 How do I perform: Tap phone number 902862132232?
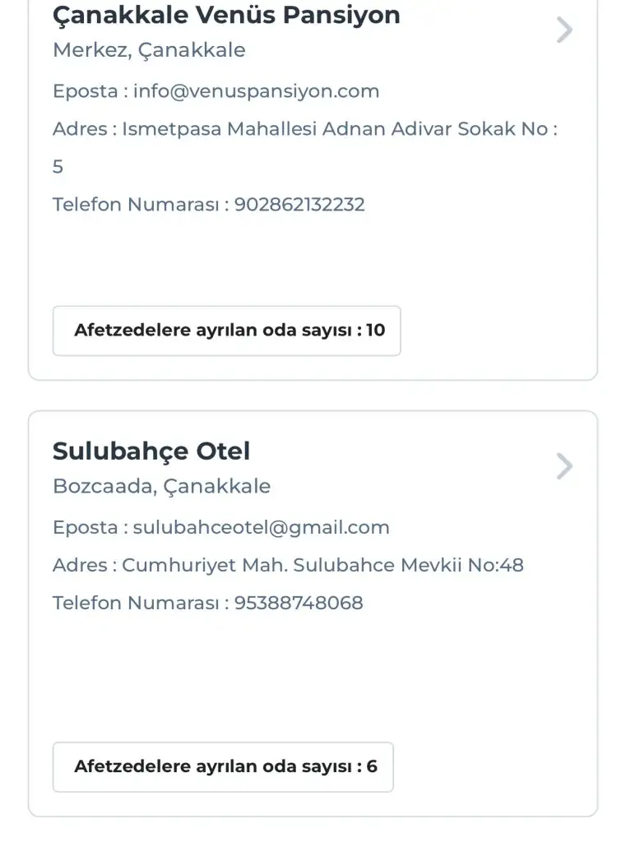(x=299, y=204)
